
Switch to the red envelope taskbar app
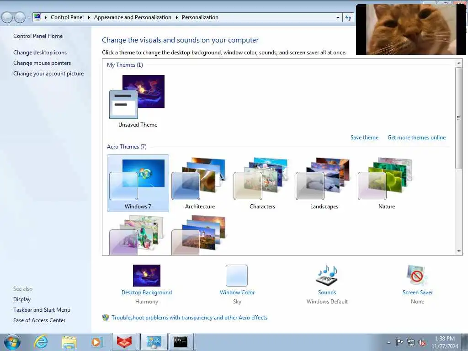[x=124, y=342]
